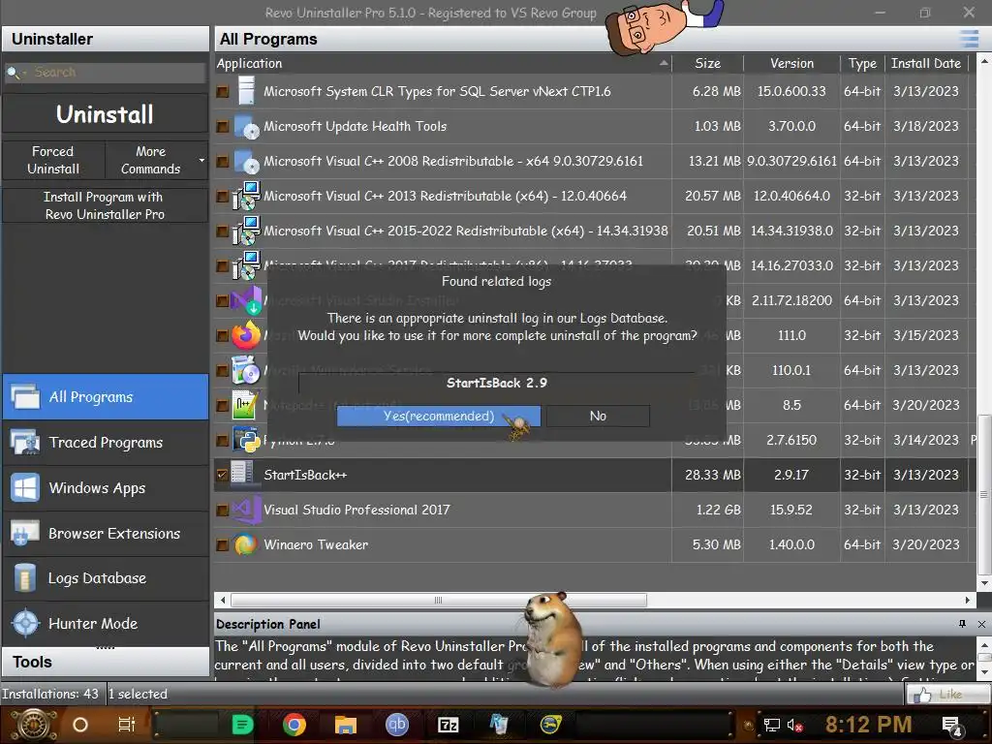992x744 pixels.
Task: Check the Microsoft Update Health Tools checkbox
Action: coord(222,127)
